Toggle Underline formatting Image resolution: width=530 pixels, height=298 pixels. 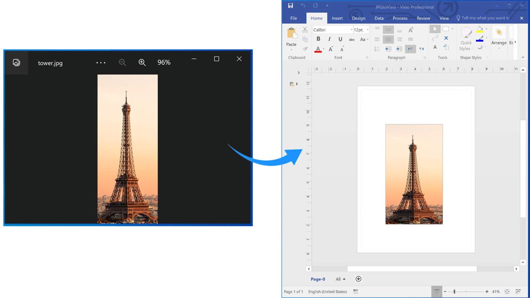340,39
